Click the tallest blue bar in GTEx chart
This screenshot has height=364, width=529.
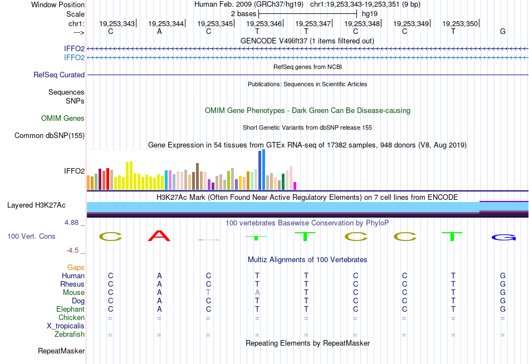pyautogui.click(x=263, y=170)
